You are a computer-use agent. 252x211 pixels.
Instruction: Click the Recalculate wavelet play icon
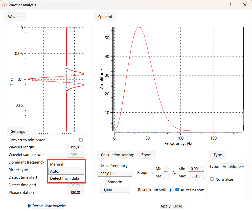click(x=30, y=206)
